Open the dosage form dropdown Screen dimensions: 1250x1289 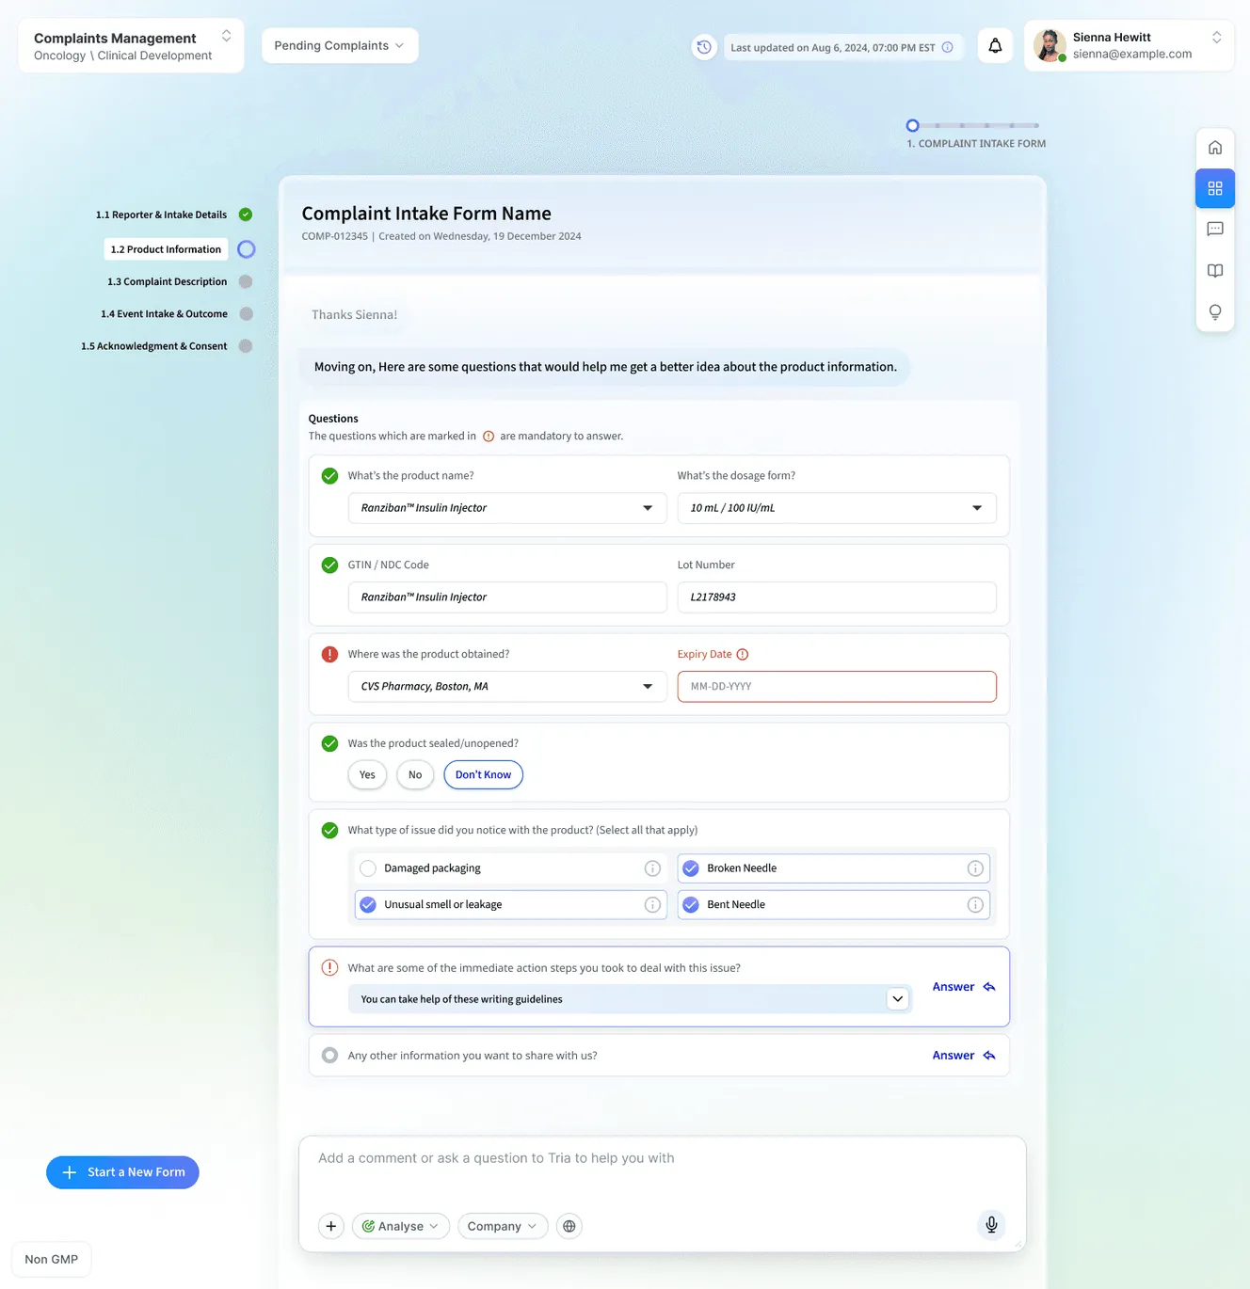(837, 508)
